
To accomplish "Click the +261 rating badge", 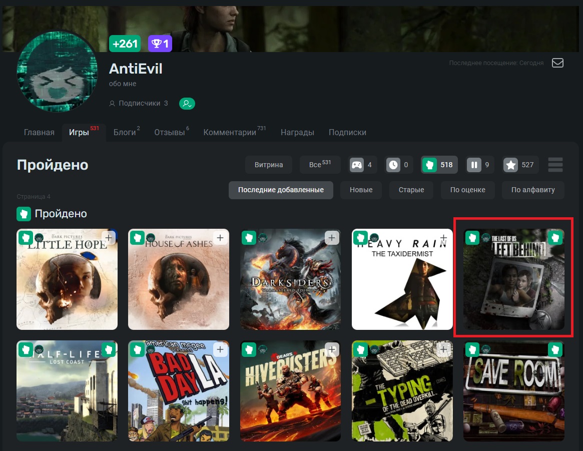I will click(125, 44).
